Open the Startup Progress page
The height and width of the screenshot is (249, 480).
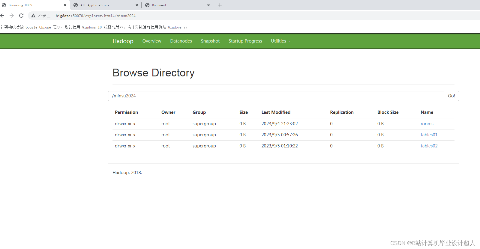245,41
